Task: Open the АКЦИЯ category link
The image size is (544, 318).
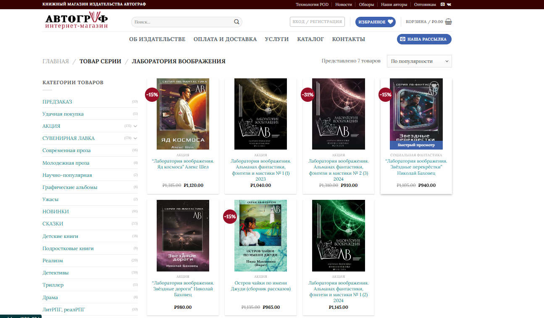Action: [51, 126]
